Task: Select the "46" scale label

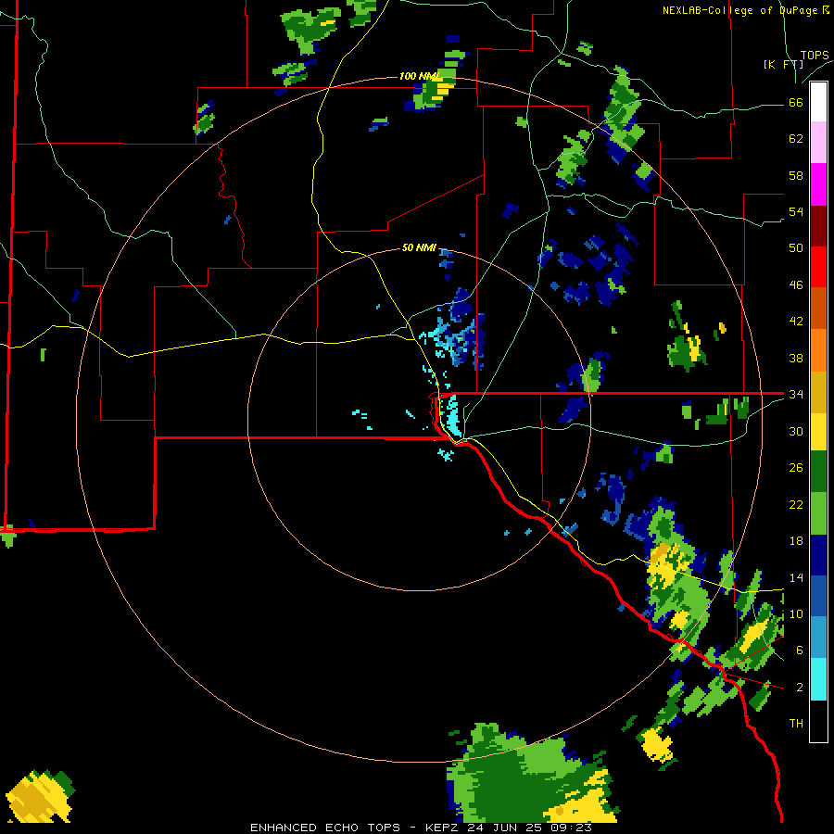Action: (796, 285)
